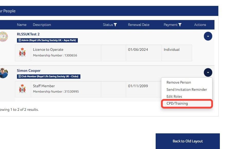The width and height of the screenshot is (225, 149).
Task: Filter the list by Payment
Action: [180, 25]
